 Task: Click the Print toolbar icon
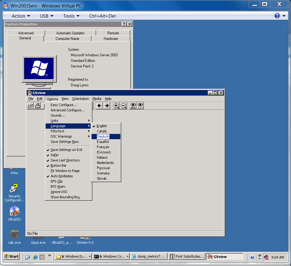38,106
